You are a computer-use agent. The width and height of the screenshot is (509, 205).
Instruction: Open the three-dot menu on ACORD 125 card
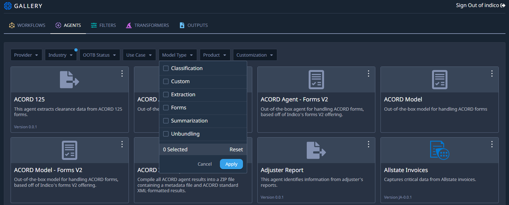coord(122,74)
